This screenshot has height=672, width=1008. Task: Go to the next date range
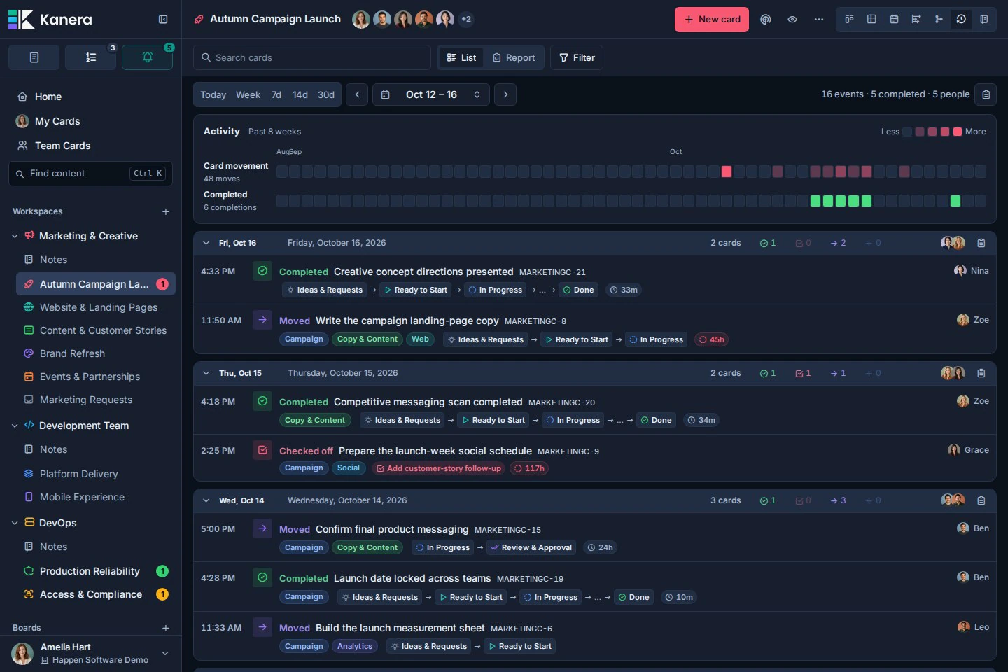point(505,94)
